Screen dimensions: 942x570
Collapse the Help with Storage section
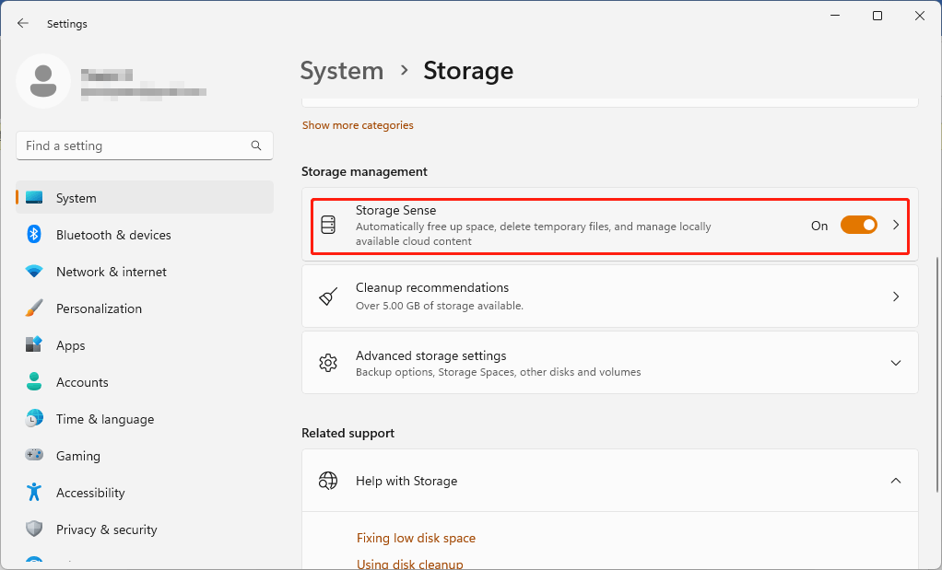coord(895,480)
